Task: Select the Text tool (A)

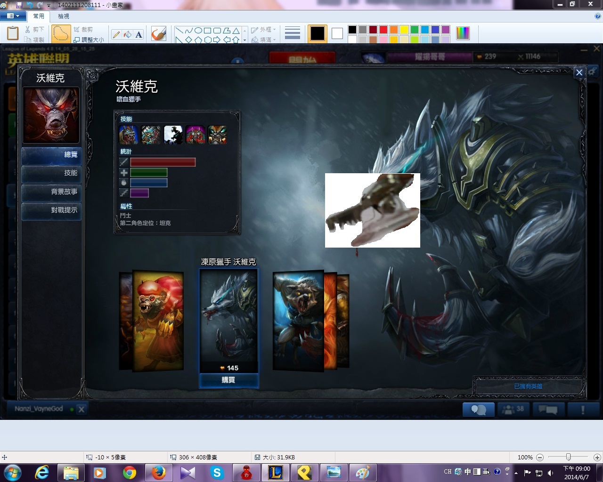Action: click(139, 34)
